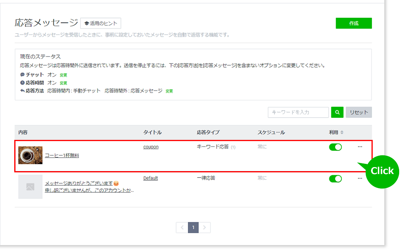Click the green search magnifier icon

(x=337, y=112)
